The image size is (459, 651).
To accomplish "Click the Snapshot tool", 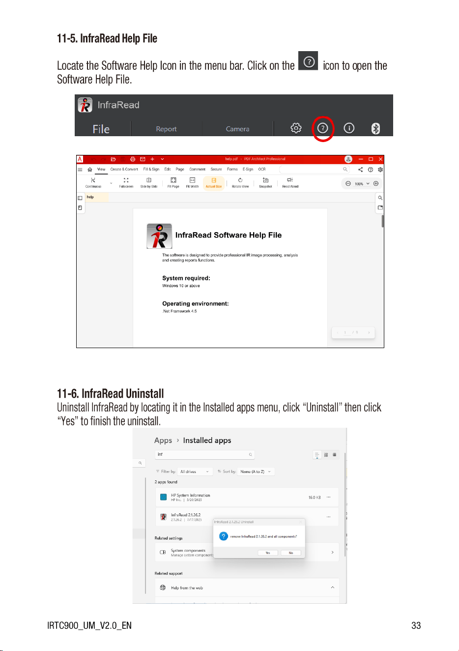I will pyautogui.click(x=265, y=182).
